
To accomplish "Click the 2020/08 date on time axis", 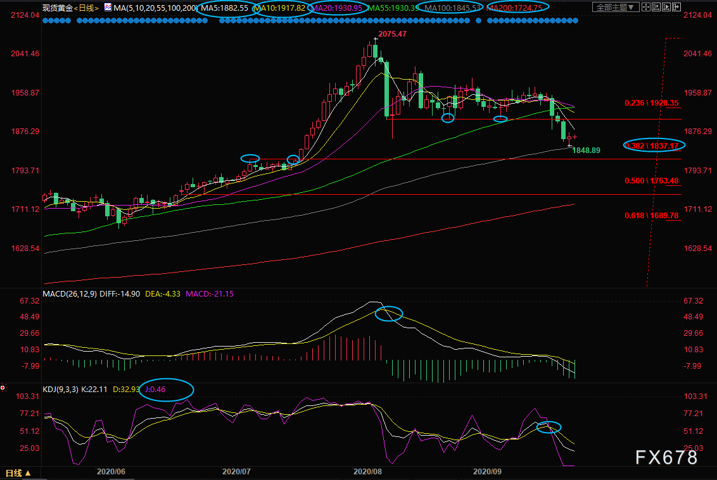I will pos(367,472).
